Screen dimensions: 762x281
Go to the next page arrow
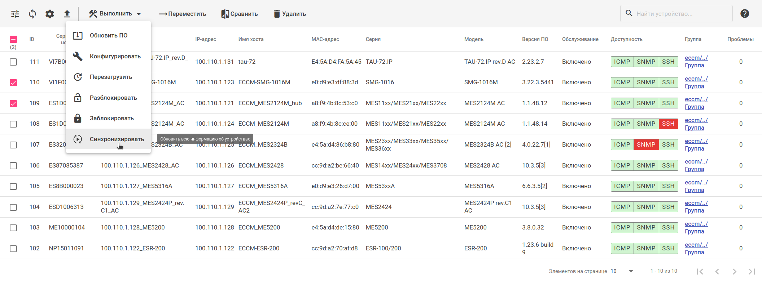click(735, 271)
